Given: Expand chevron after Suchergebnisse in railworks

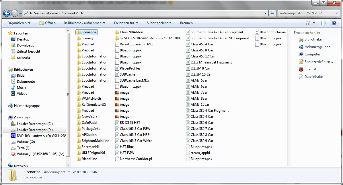Looking at the screenshot, I should click(82, 14).
